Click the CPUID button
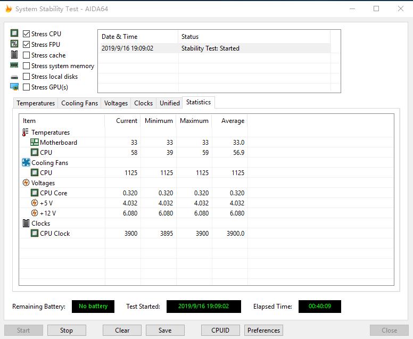This screenshot has height=339, width=413. (220, 330)
